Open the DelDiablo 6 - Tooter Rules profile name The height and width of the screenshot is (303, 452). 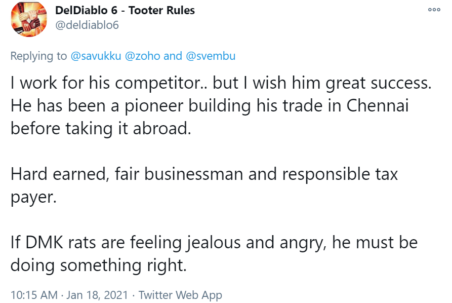pyautogui.click(x=125, y=11)
